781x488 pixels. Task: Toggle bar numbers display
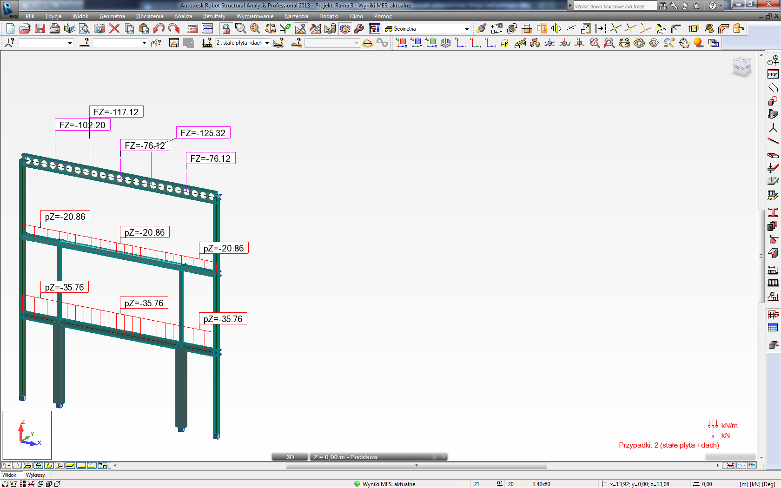(x=17, y=465)
